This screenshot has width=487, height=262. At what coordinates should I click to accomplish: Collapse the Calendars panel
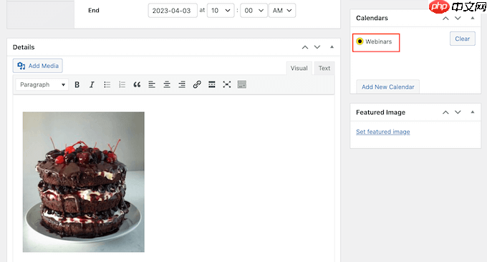(473, 18)
